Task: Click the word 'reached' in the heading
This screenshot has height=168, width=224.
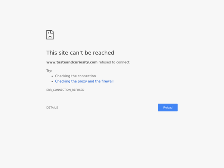Action: [103, 53]
